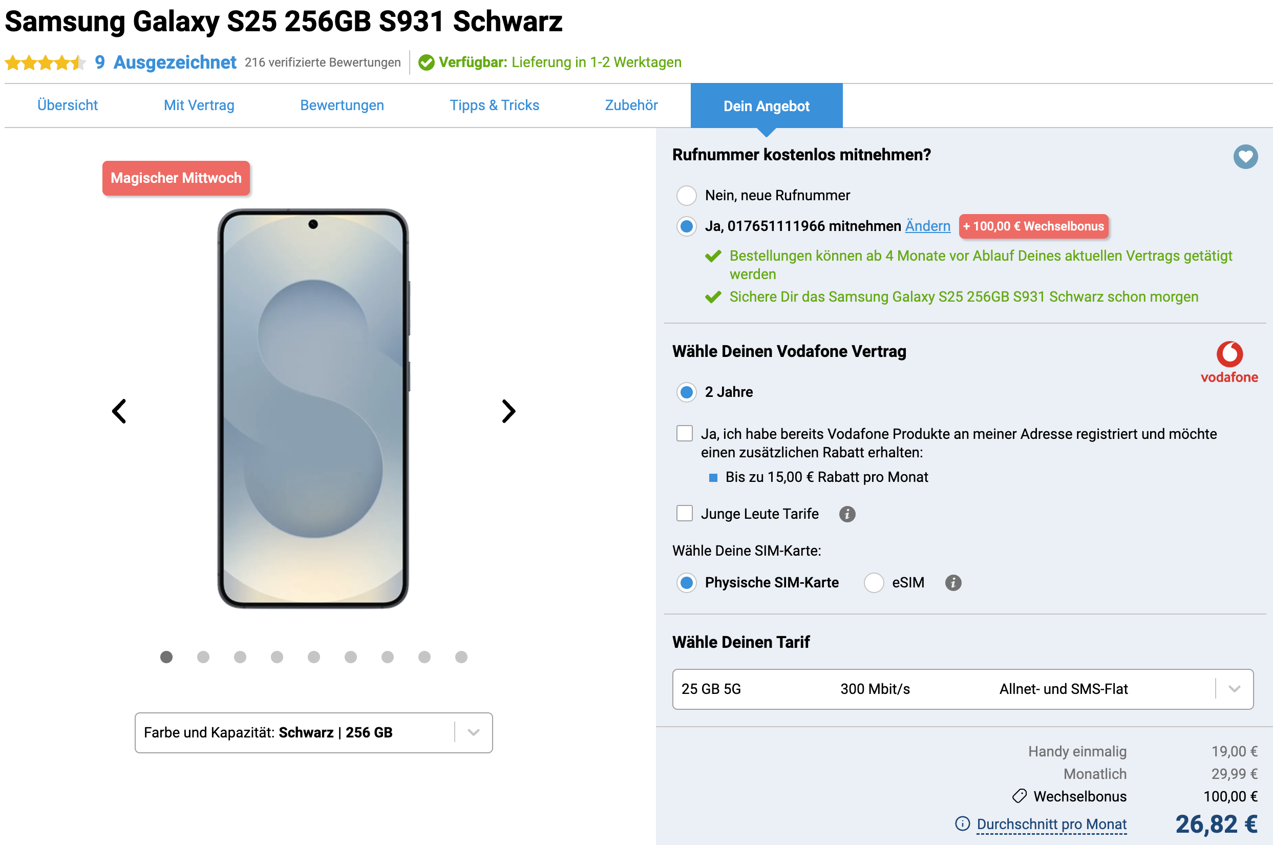
Task: Show next phone image with right arrow
Action: coord(508,411)
